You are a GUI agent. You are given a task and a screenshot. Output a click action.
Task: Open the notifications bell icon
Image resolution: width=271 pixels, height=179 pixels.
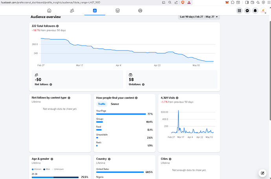coord(255,11)
